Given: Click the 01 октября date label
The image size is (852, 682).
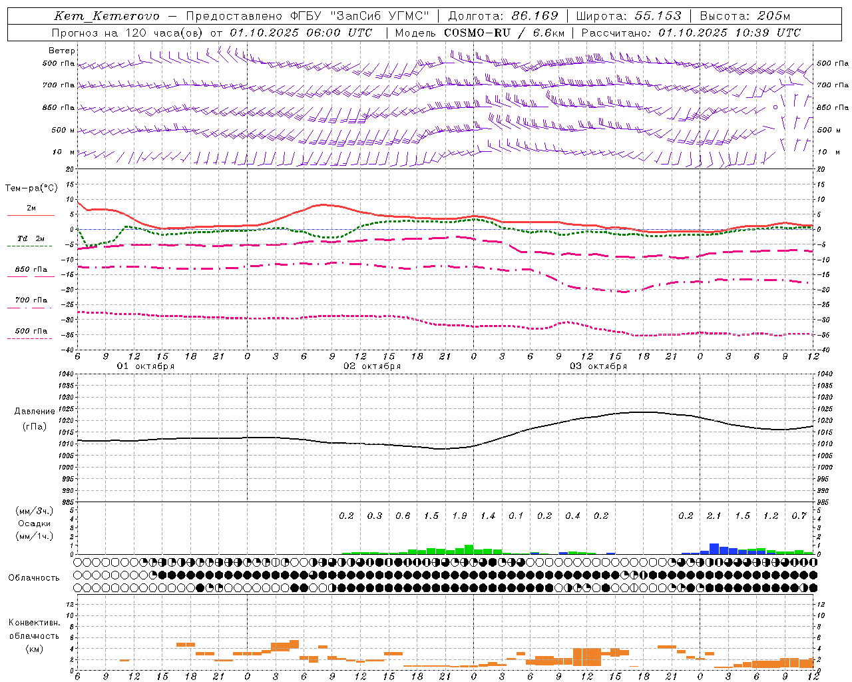Looking at the screenshot, I should pyautogui.click(x=146, y=366).
